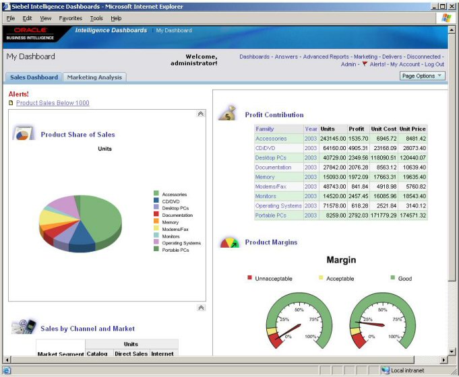
Task: Click the Documentation red legend swatch
Action: point(156,214)
